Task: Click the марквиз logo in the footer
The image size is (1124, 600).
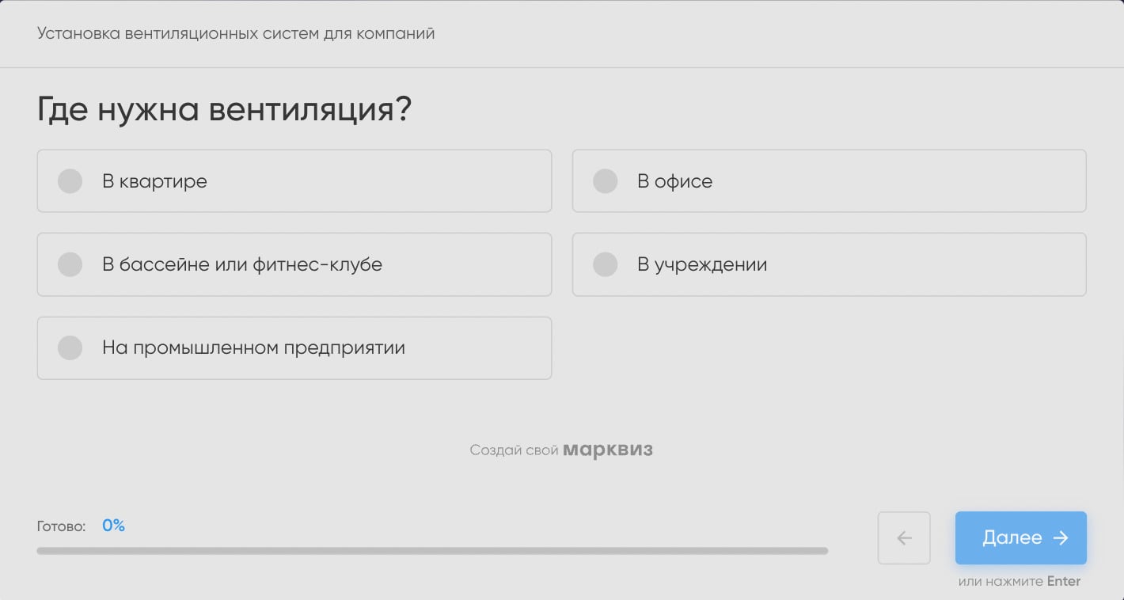Action: 608,449
